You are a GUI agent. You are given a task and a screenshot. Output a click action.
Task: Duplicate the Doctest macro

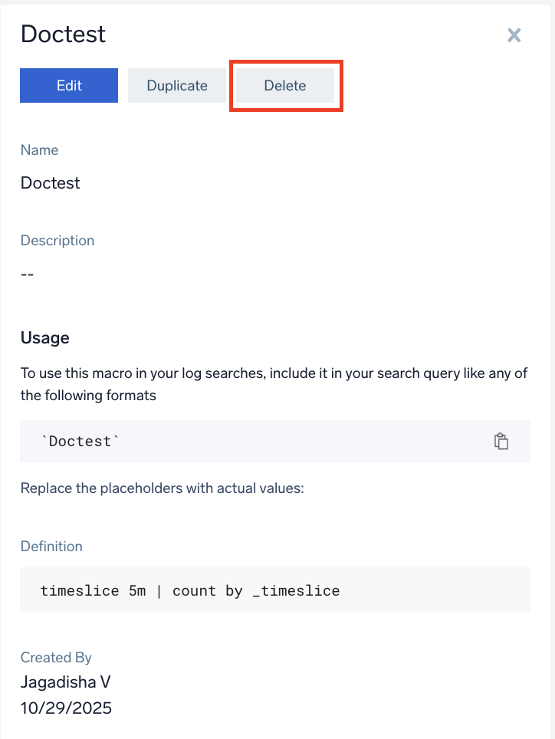tap(177, 85)
